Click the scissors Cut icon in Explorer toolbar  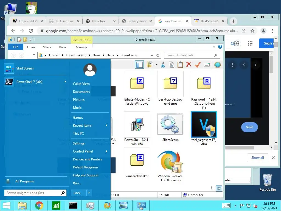[163, 65]
